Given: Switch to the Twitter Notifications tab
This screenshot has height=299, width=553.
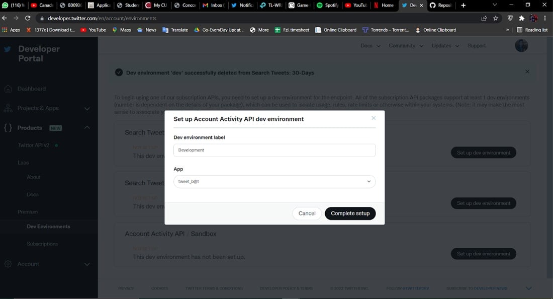Looking at the screenshot, I should pyautogui.click(x=242, y=6).
